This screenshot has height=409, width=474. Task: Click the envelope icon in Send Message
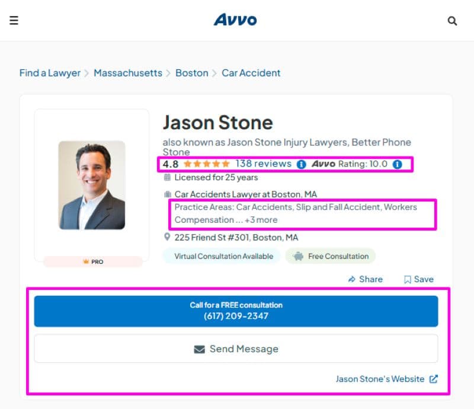click(199, 349)
